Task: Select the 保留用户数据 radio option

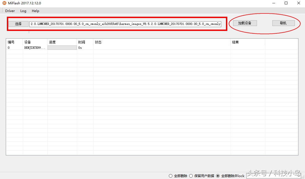Action: pos(191,176)
